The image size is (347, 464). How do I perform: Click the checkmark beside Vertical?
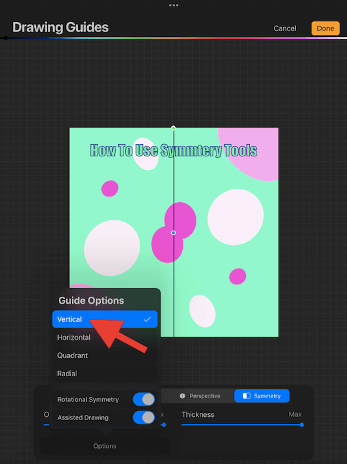pyautogui.click(x=147, y=319)
